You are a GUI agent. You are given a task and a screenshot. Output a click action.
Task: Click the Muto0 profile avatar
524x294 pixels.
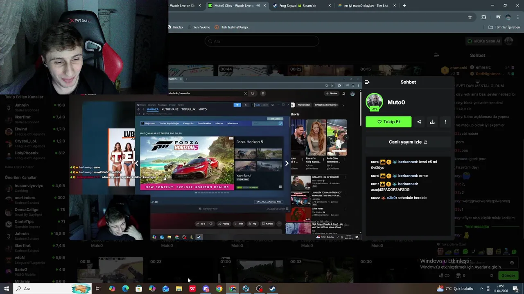tap(374, 102)
